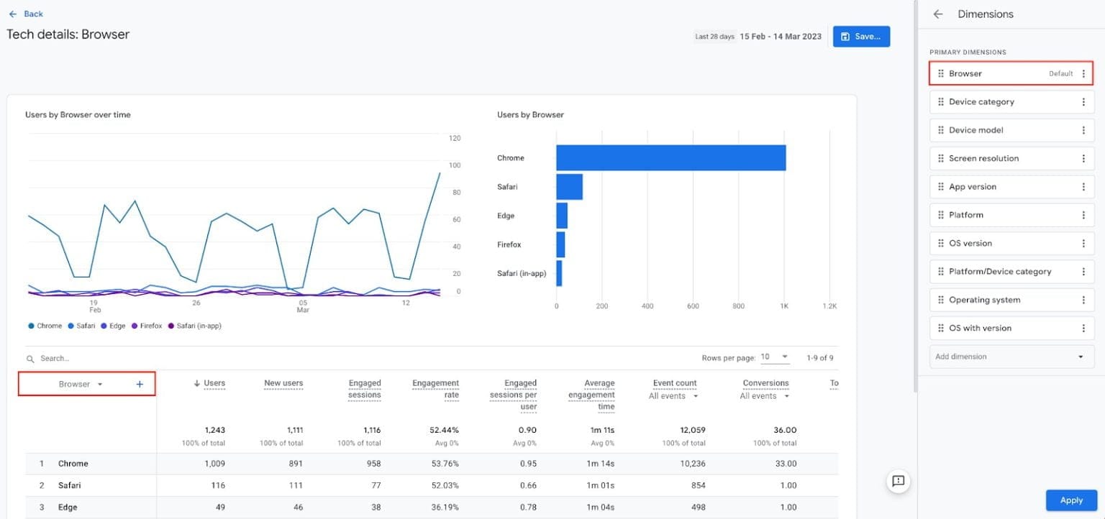This screenshot has height=519, width=1105.
Task: Open the All events dropdown under Event count
Action: point(674,395)
